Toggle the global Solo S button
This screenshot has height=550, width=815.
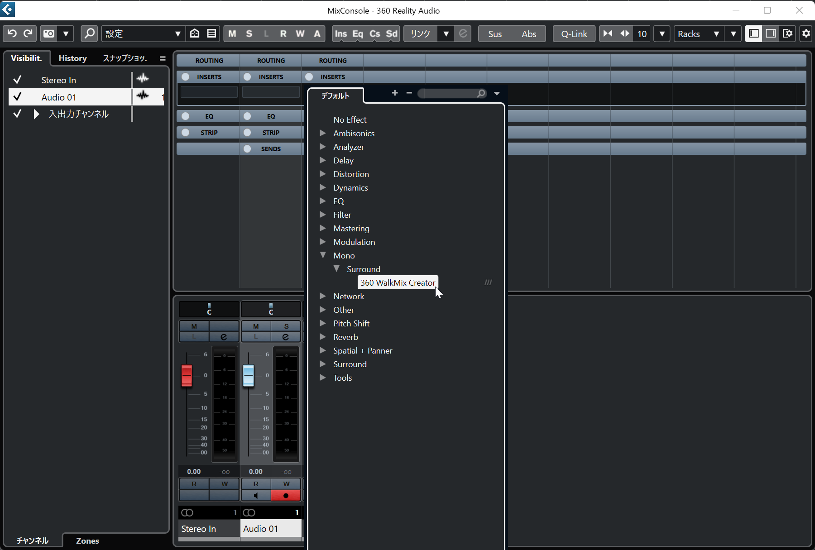pyautogui.click(x=249, y=33)
